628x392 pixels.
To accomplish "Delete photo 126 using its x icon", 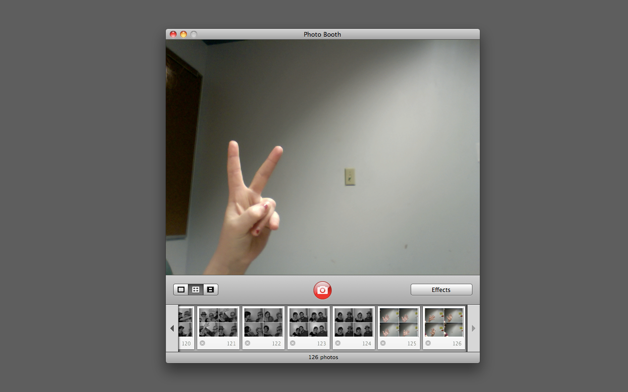I will [x=427, y=343].
